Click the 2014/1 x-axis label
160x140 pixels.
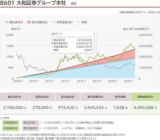click(x=65, y=81)
